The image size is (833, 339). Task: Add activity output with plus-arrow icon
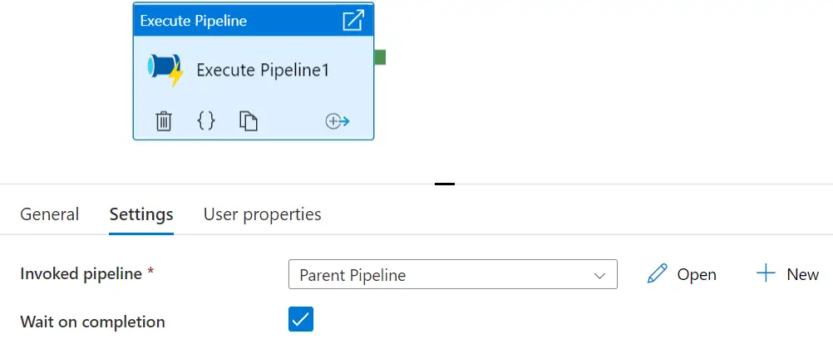(x=338, y=121)
